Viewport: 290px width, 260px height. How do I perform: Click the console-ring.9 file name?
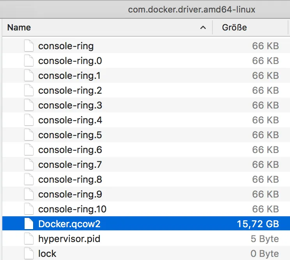70,194
